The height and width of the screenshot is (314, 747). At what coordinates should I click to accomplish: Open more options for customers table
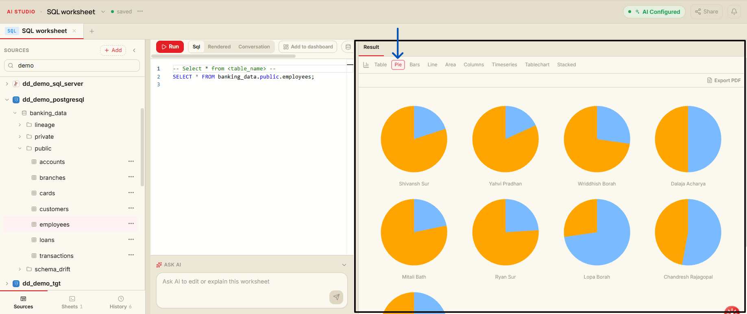tap(131, 208)
